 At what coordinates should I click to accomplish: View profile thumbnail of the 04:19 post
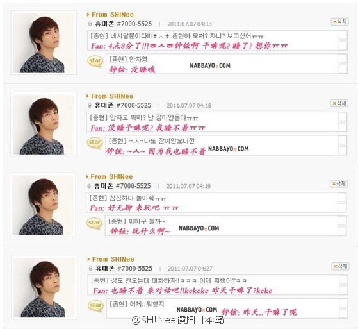coord(43,205)
